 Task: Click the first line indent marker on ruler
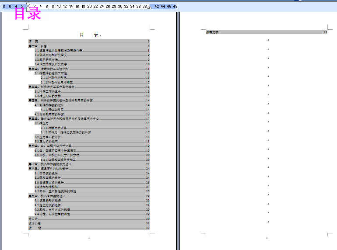point(28,4)
